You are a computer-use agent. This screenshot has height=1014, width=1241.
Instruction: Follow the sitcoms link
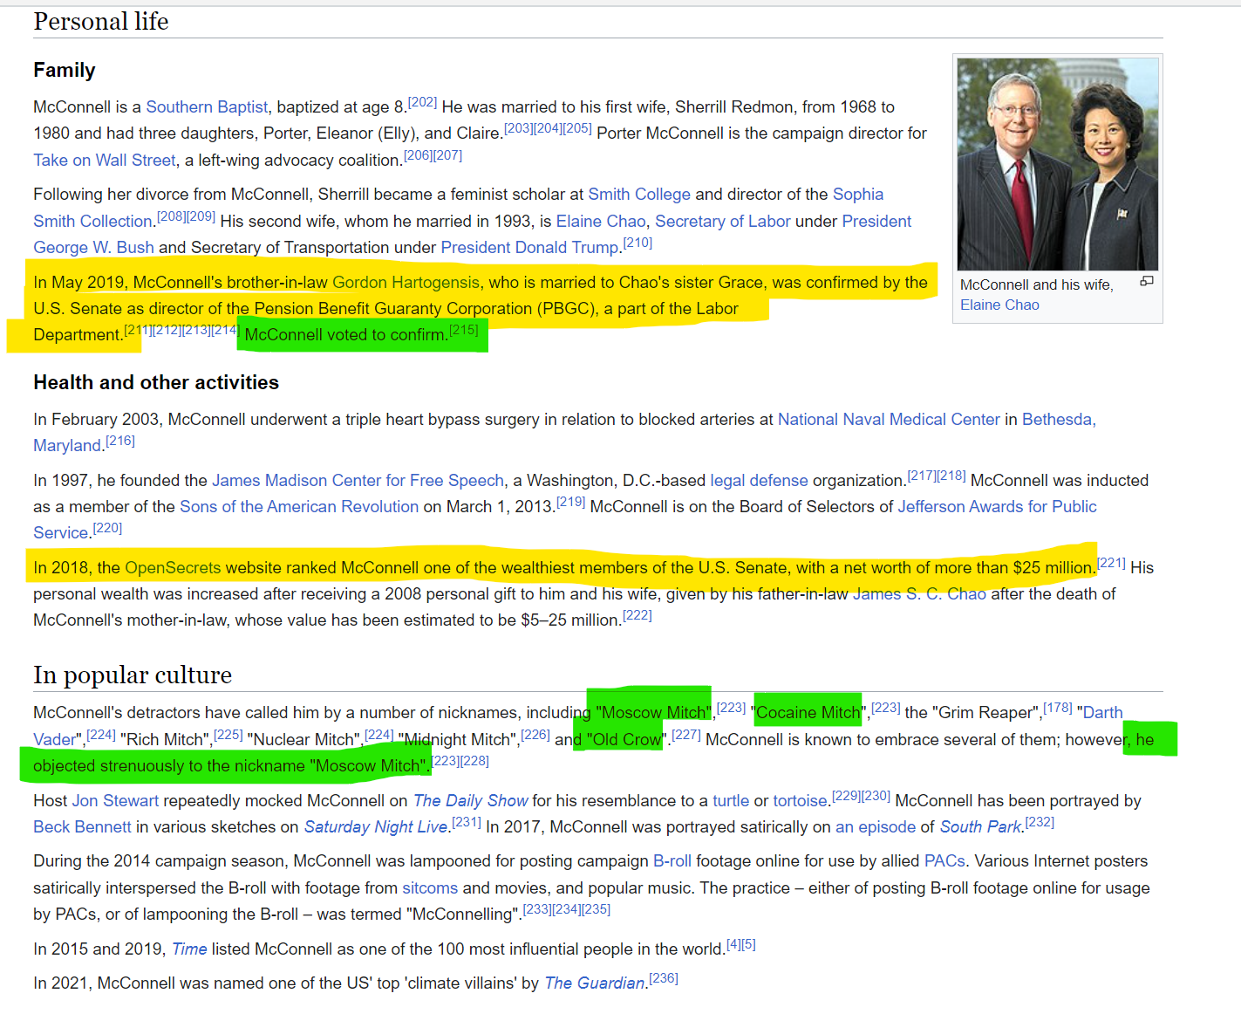(430, 887)
